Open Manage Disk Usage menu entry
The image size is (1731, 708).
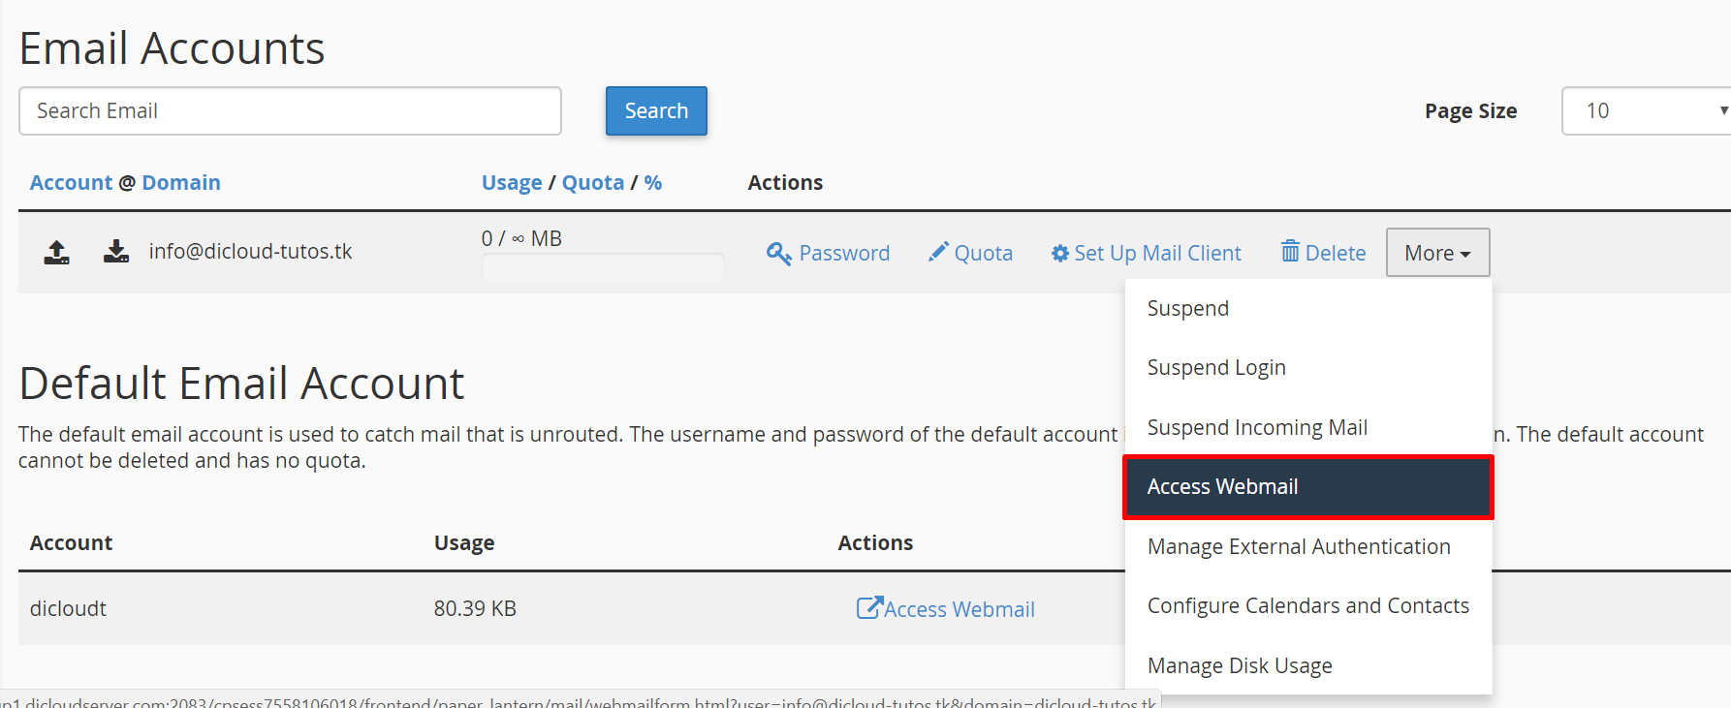pos(1307,665)
